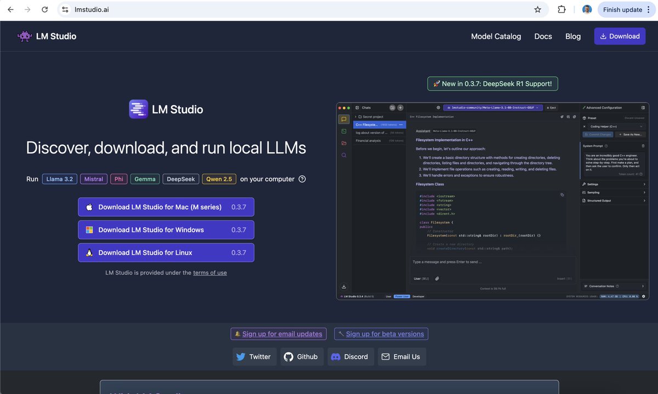Open the Github social button
658x394 pixels.
pyautogui.click(x=302, y=357)
